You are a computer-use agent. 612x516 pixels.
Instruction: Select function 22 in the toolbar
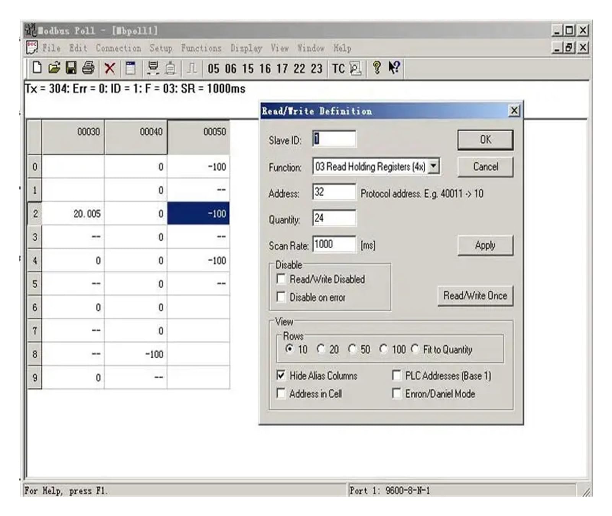coord(299,69)
